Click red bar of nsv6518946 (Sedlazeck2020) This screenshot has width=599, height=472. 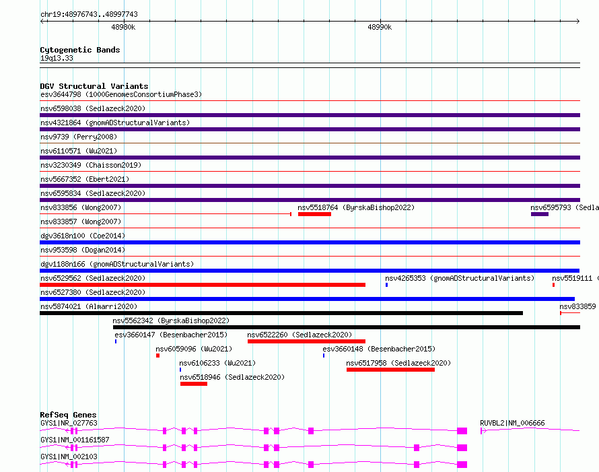coord(194,384)
